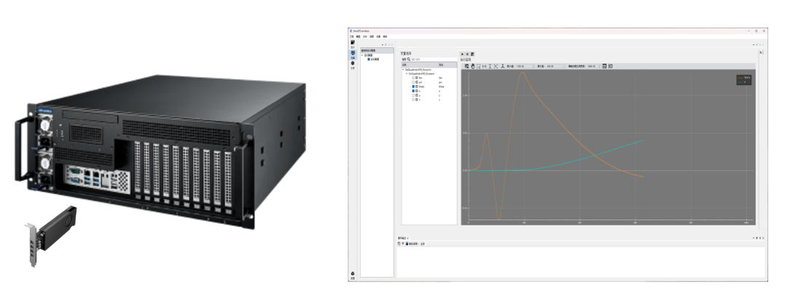Close the output panel with its close button
The height and width of the screenshot is (290, 787).
coord(764,238)
